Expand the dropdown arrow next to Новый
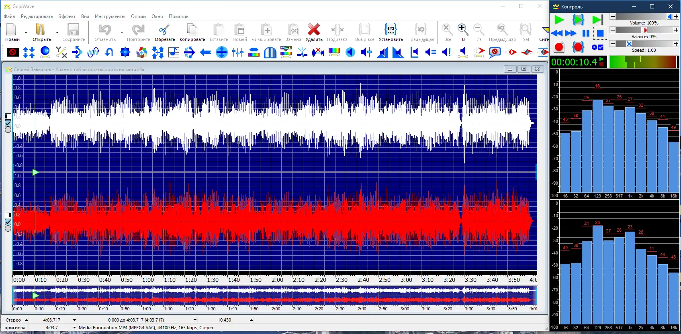681x334 pixels. tap(26, 32)
